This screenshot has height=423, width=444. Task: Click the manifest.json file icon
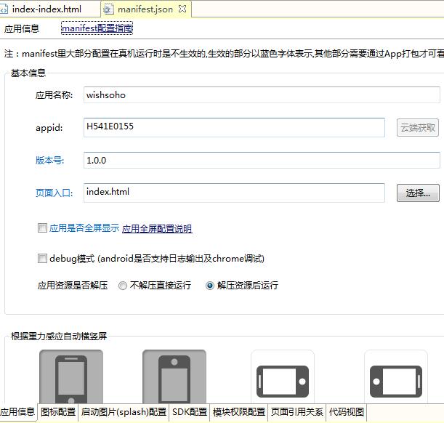pyautogui.click(x=108, y=9)
